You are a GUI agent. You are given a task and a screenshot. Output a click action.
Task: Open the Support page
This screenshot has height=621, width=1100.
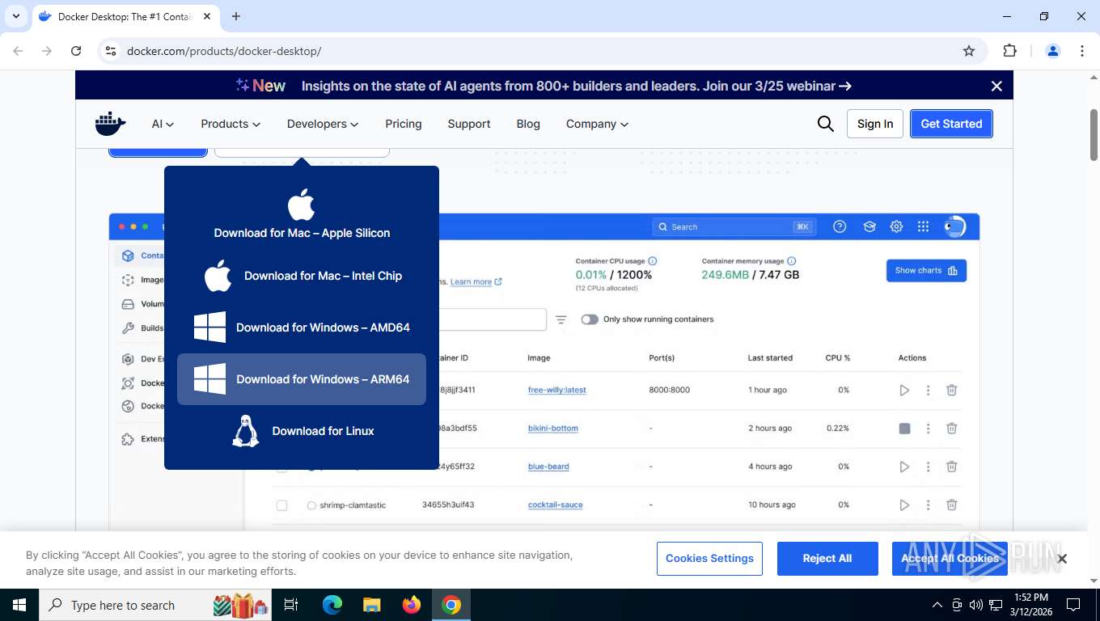coord(469,124)
